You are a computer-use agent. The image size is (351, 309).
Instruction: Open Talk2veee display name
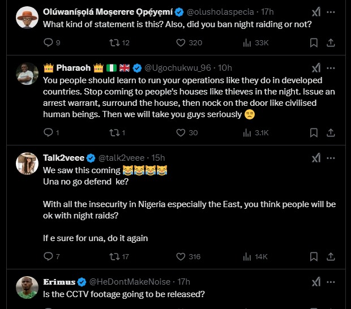(x=64, y=157)
